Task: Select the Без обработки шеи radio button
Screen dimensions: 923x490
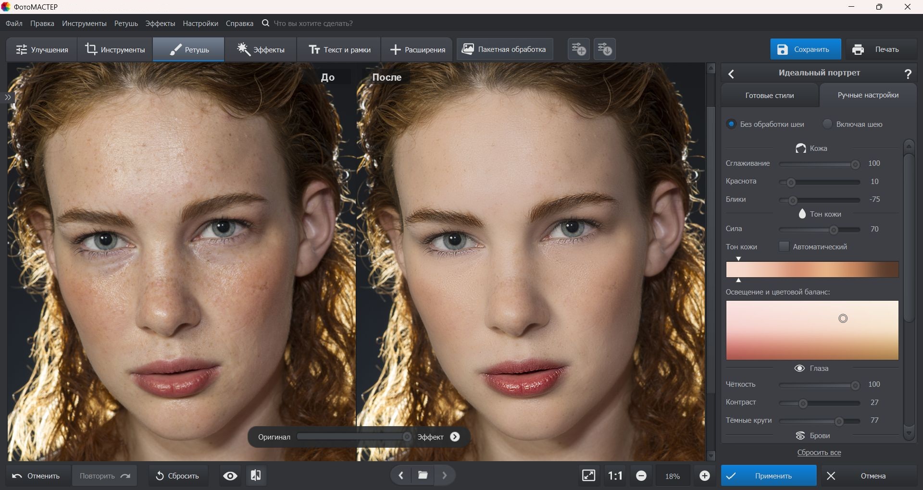Action: click(x=731, y=124)
